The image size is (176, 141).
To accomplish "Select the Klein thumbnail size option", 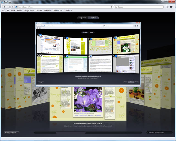I will [x=126, y=82].
